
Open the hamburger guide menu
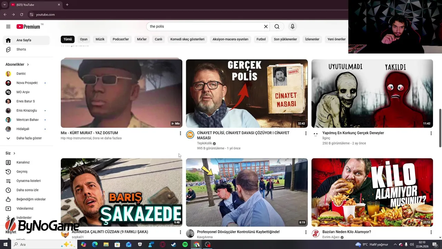(8, 27)
